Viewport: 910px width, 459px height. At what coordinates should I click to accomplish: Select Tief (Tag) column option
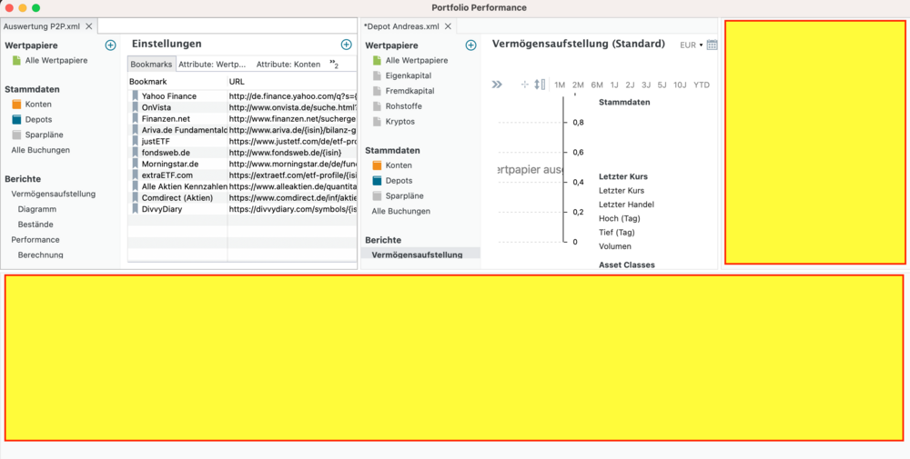617,233
